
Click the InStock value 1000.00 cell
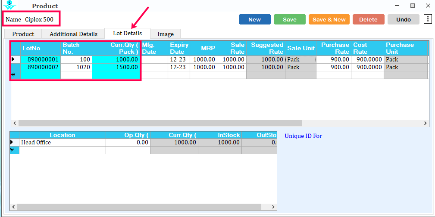220,142
